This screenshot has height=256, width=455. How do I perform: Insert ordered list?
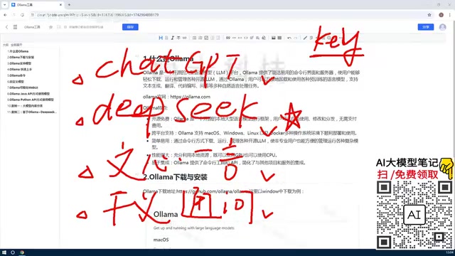coord(200,38)
